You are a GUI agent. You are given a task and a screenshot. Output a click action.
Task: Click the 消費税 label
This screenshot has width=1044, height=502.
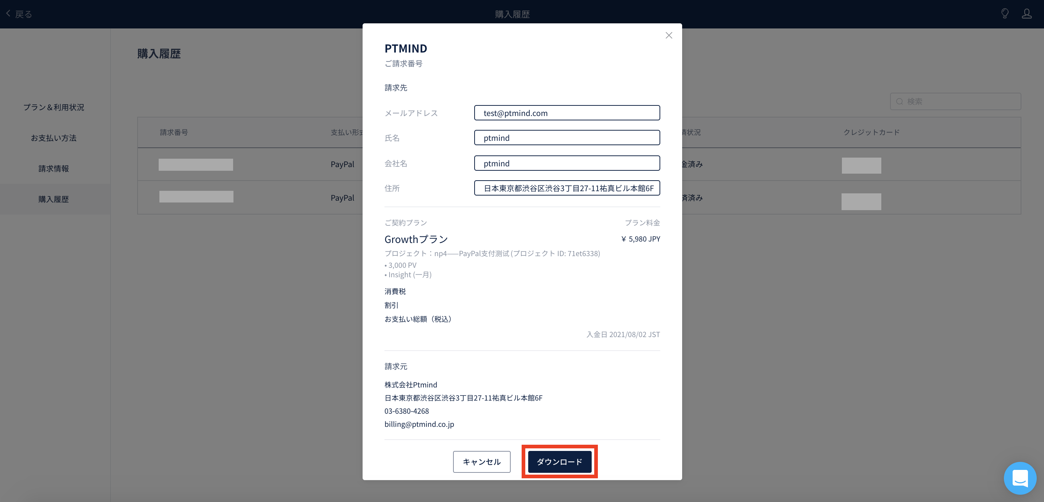click(x=395, y=291)
